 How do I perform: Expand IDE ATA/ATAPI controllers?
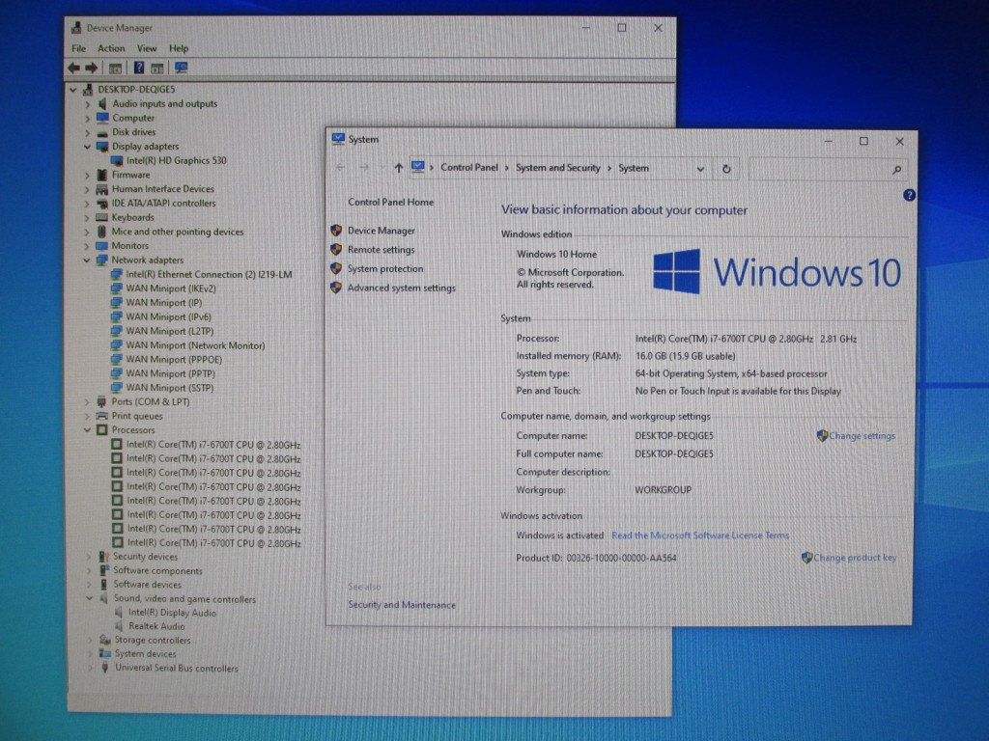pos(87,204)
